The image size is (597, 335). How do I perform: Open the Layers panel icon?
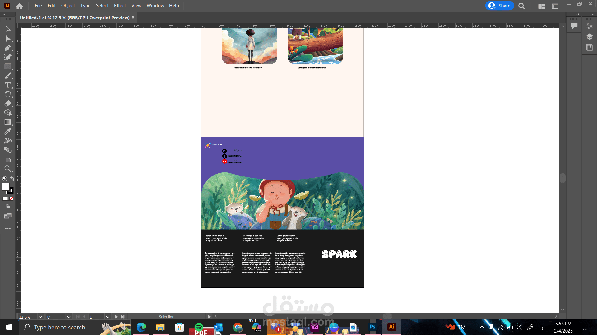coord(590,37)
